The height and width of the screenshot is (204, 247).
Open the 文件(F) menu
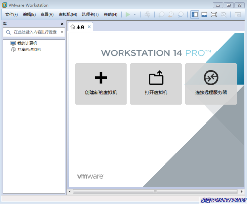pyautogui.click(x=11, y=15)
